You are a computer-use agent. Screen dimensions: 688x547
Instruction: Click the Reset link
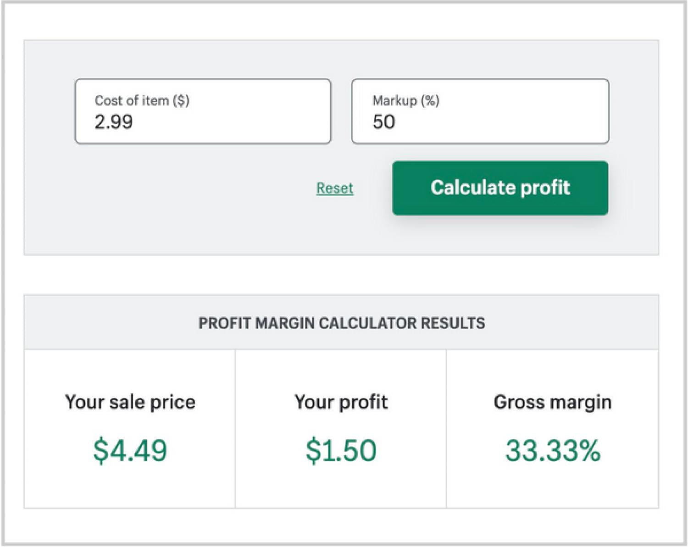pos(335,188)
